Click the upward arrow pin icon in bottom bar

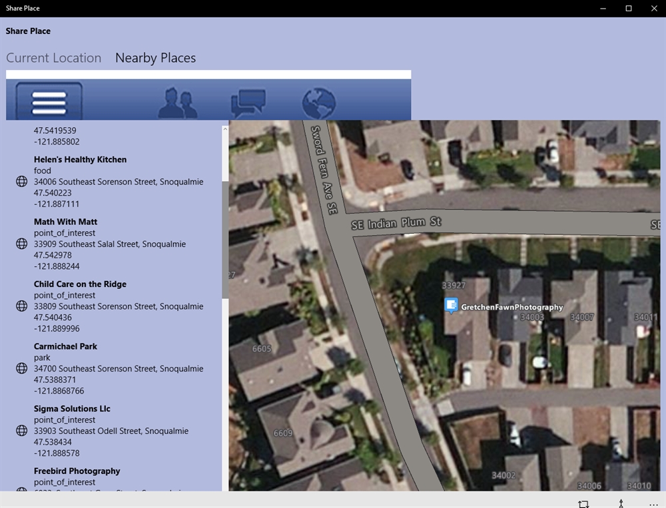pyautogui.click(x=621, y=503)
